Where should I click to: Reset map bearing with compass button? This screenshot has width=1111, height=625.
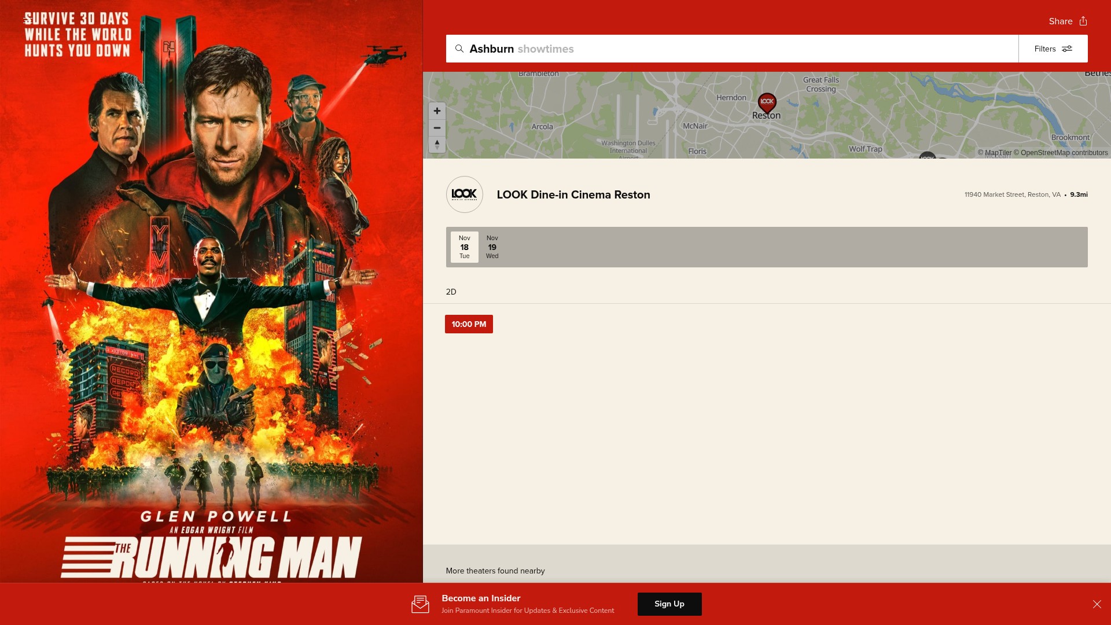point(437,145)
